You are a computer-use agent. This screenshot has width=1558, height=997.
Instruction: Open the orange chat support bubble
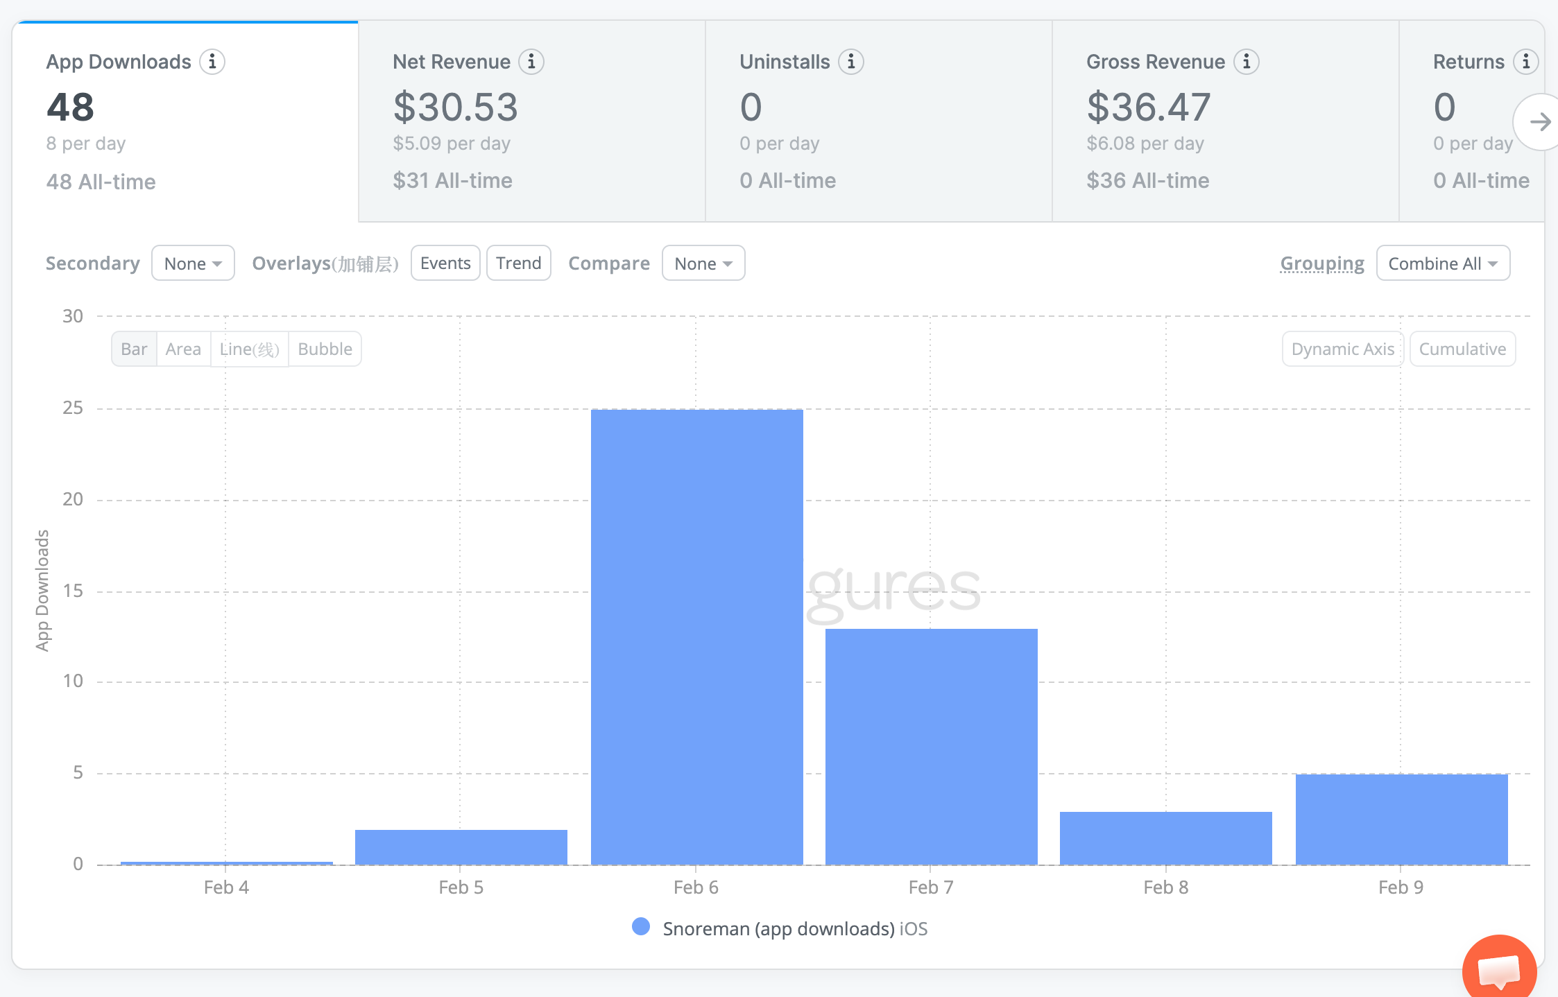click(1499, 969)
